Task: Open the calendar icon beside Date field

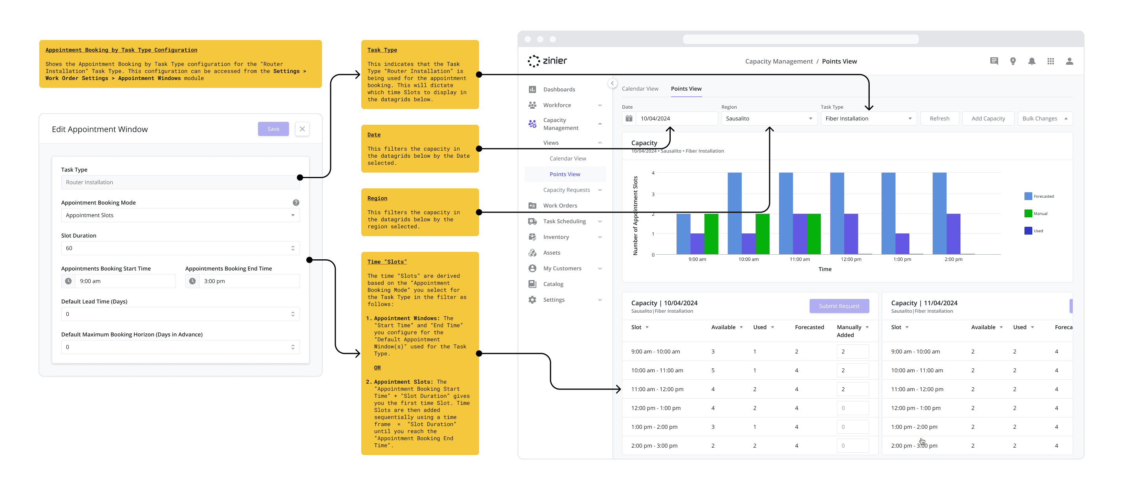Action: pos(629,118)
